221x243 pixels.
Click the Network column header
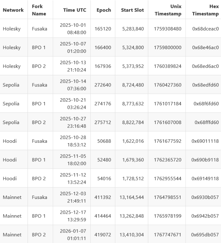[x=13, y=10]
